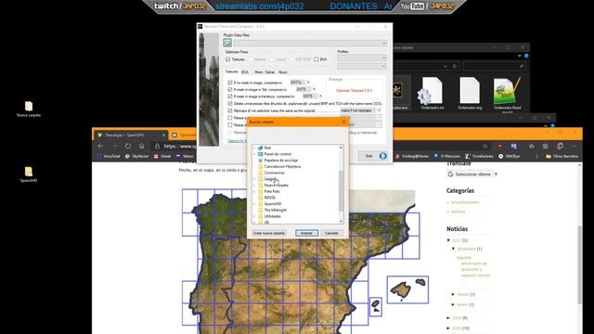This screenshot has width=594, height=334.
Task: Expand the 2017 news archive on webpage
Action: [448, 240]
